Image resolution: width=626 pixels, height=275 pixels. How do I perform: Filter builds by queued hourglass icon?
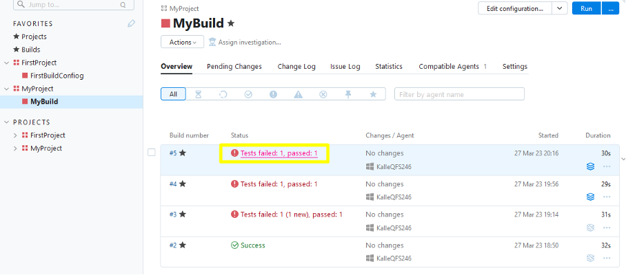[x=199, y=94]
